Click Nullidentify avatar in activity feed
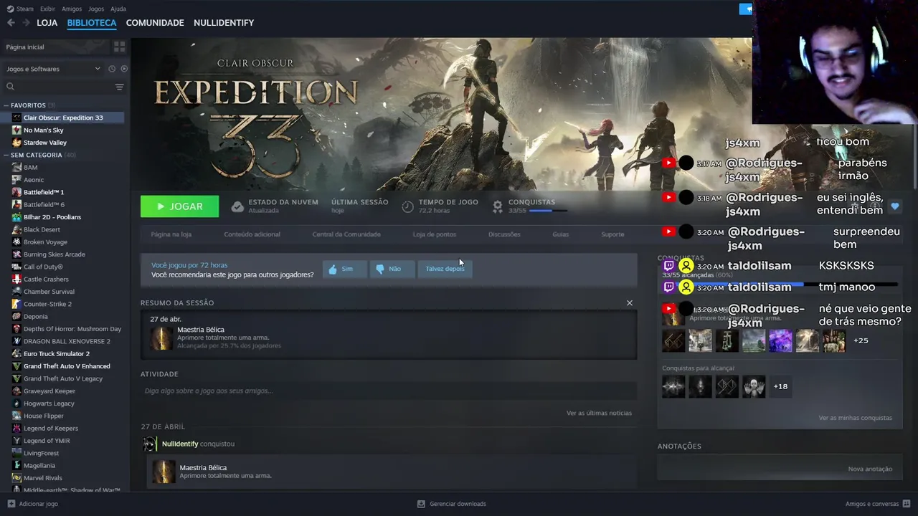The width and height of the screenshot is (918, 516). click(x=149, y=444)
